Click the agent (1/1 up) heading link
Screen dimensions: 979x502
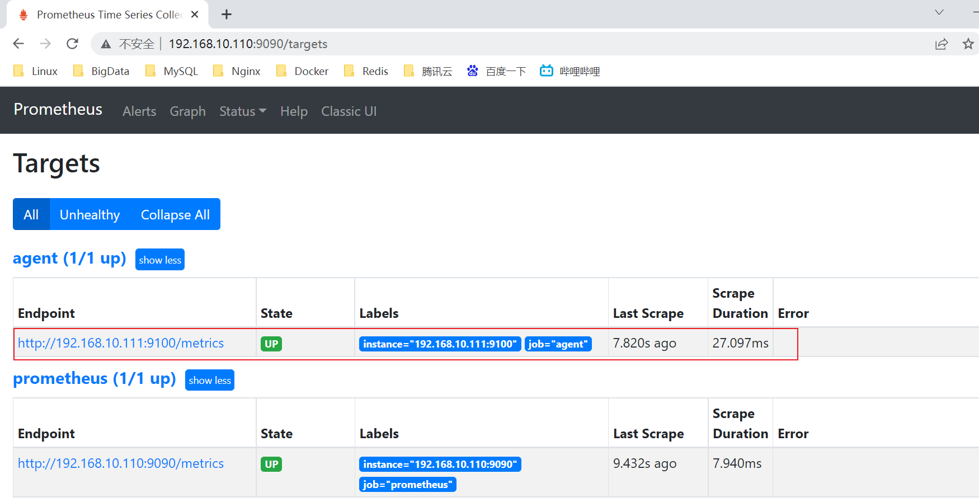tap(69, 259)
